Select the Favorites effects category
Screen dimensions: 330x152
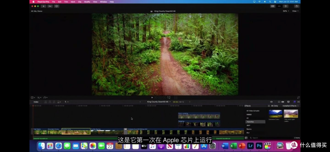tap(255, 122)
